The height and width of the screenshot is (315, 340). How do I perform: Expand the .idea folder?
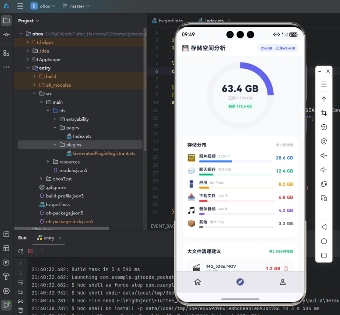[27, 51]
